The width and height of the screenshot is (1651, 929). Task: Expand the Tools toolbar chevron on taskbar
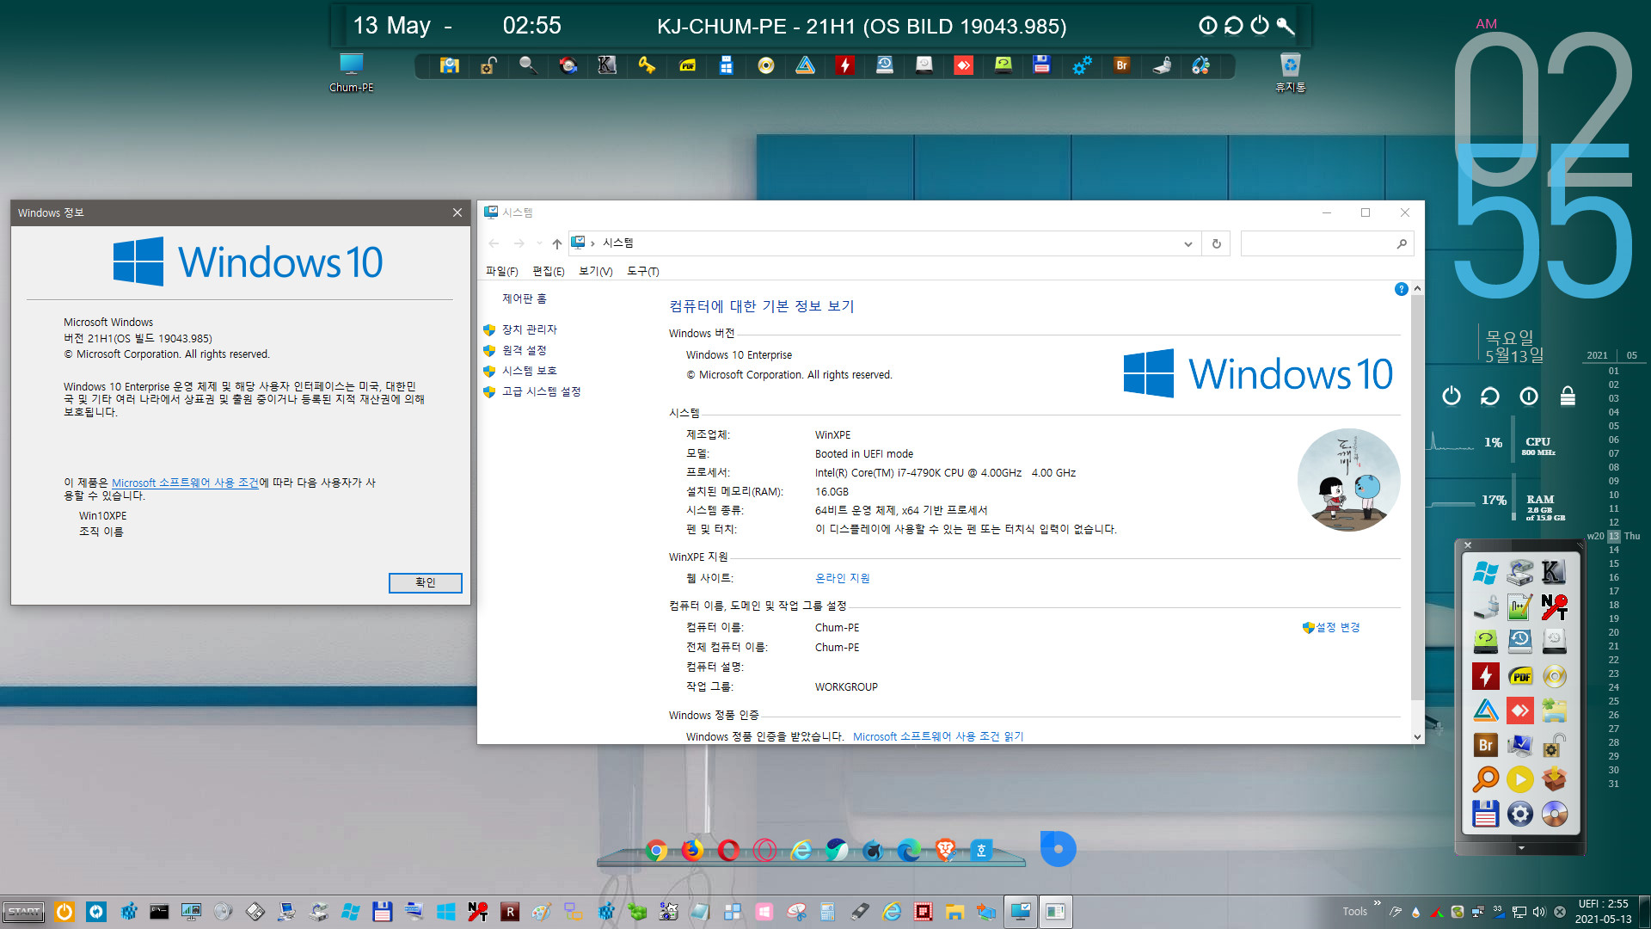pyautogui.click(x=1377, y=903)
